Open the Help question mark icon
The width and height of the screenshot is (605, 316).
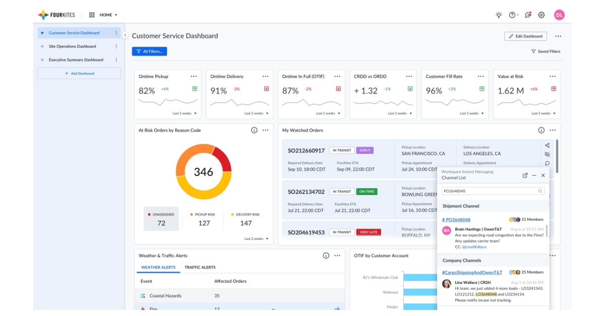point(512,15)
